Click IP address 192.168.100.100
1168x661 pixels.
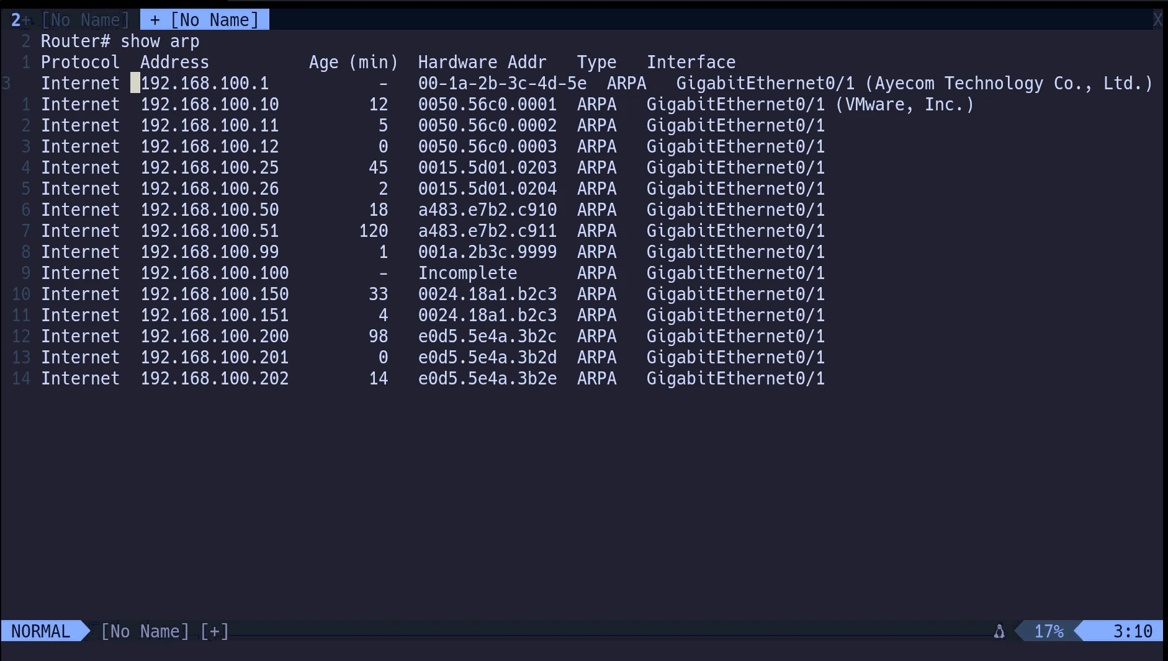215,273
